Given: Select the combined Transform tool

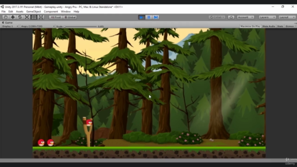Looking at the screenshot, I should point(41,17).
